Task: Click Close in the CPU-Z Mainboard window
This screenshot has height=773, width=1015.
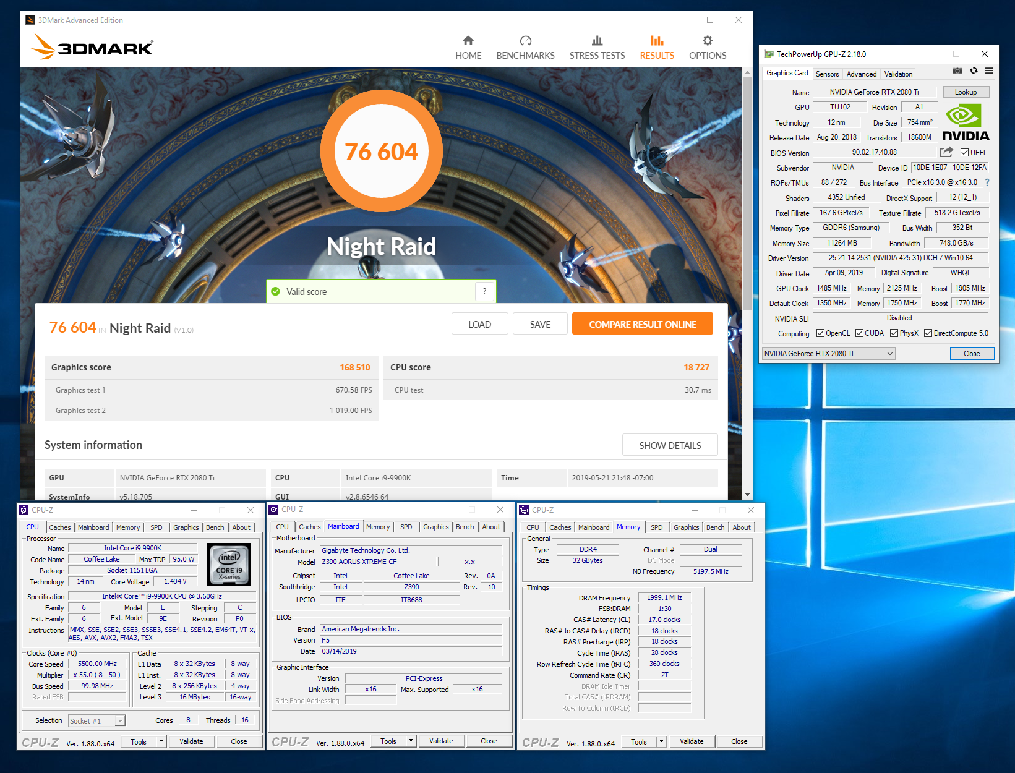Action: pos(489,740)
